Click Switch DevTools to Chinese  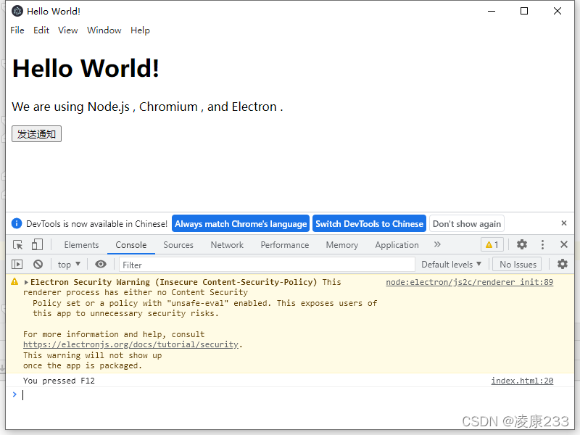coord(369,224)
